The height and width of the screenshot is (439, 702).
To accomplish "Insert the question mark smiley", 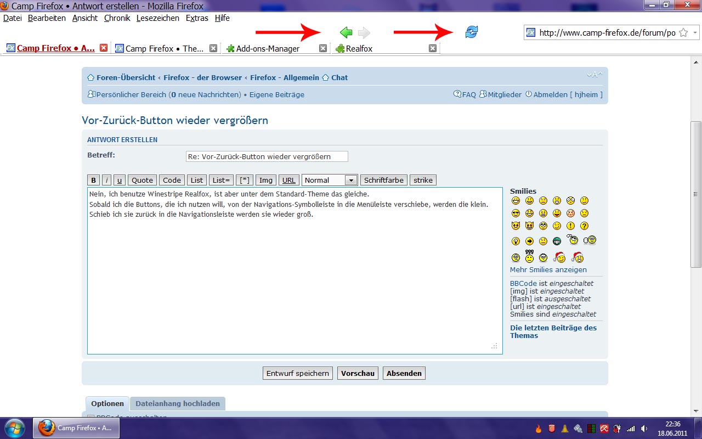I will (584, 226).
